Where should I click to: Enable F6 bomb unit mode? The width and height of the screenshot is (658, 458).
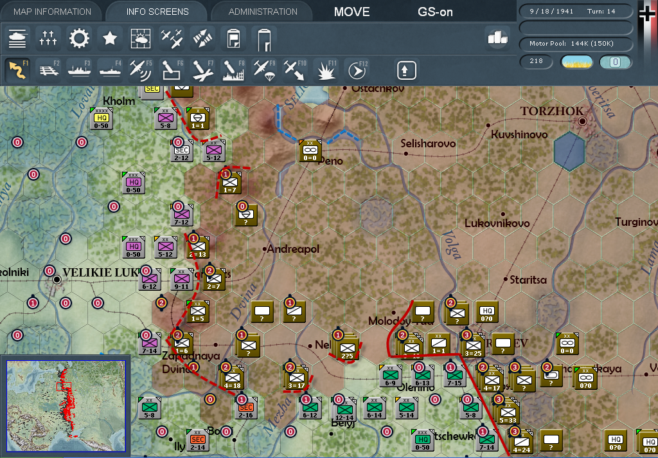172,69
